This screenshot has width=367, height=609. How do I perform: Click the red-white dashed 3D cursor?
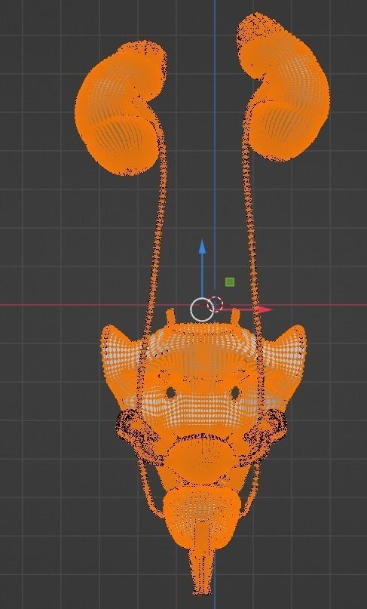coord(216,305)
